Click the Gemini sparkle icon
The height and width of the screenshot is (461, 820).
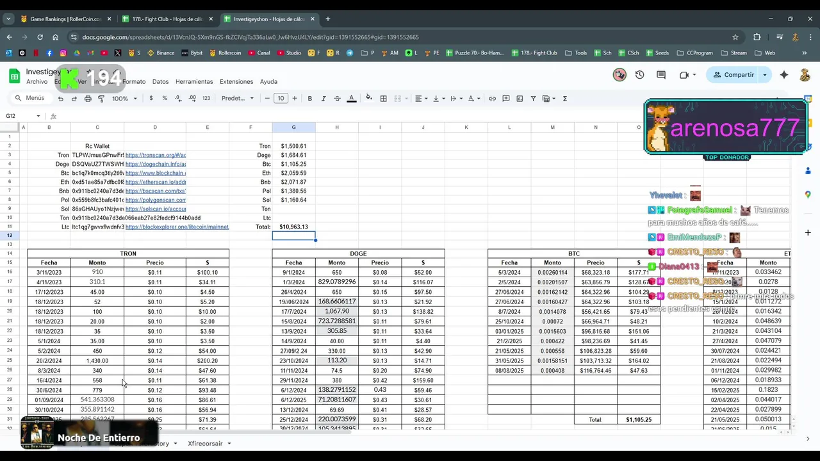pyautogui.click(x=784, y=75)
